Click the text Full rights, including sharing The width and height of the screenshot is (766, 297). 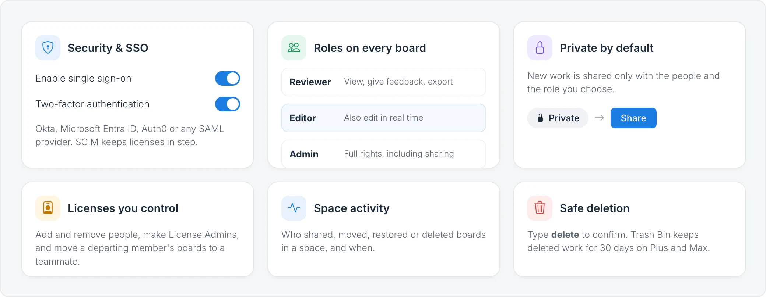[399, 154]
